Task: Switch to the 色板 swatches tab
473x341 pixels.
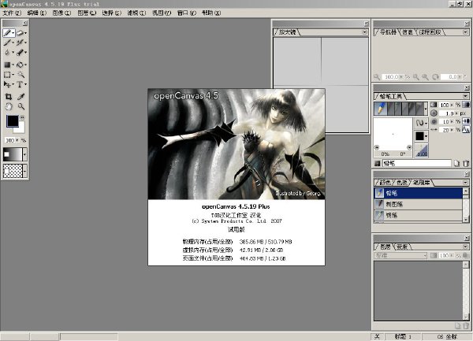Action: click(x=402, y=182)
